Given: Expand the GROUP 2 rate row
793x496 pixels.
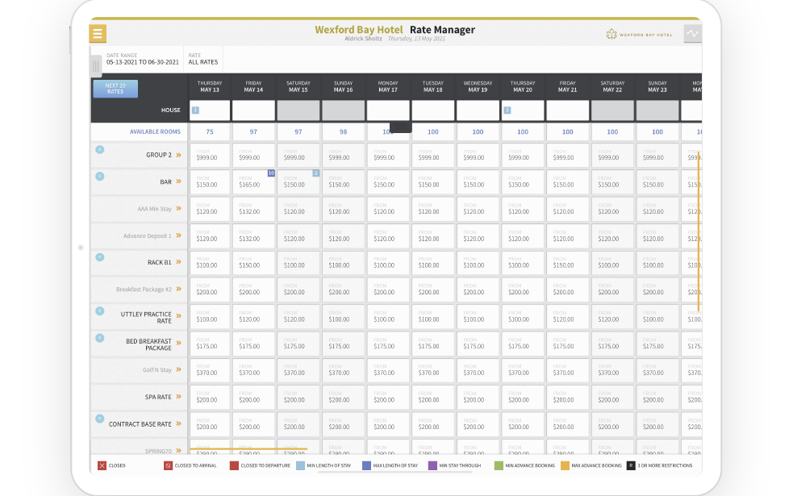Looking at the screenshot, I should coord(178,155).
